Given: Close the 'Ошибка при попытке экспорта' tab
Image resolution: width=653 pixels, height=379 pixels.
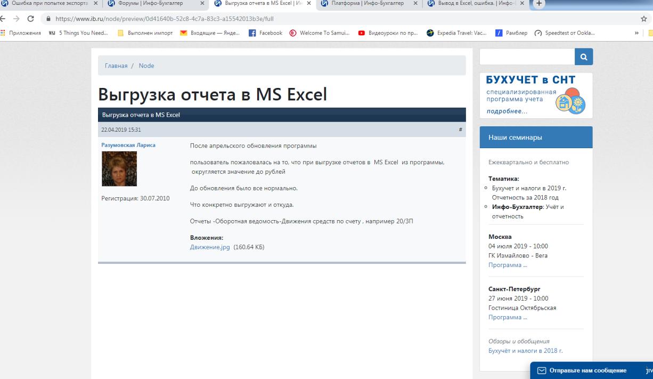Looking at the screenshot, I should point(95,4).
